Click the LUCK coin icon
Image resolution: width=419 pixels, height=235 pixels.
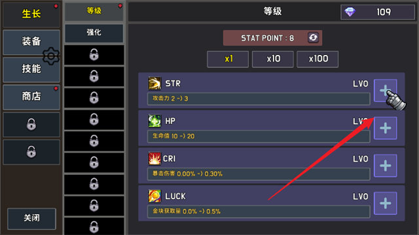pos(155,196)
